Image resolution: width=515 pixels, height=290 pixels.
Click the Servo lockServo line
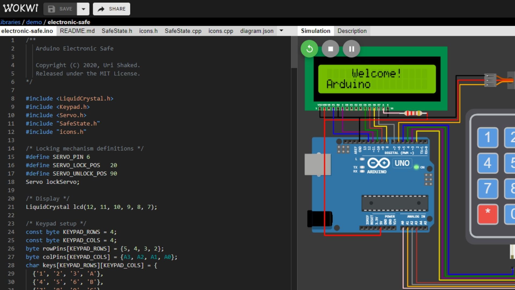point(53,182)
